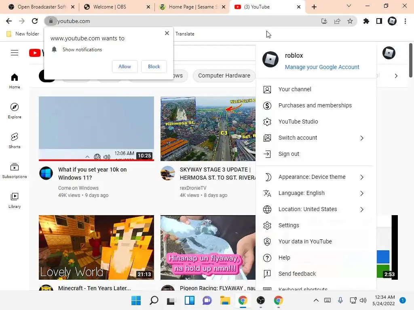Viewport: 414px width, 310px height.
Task: Open Your data in YouTube
Action: pos(316,241)
